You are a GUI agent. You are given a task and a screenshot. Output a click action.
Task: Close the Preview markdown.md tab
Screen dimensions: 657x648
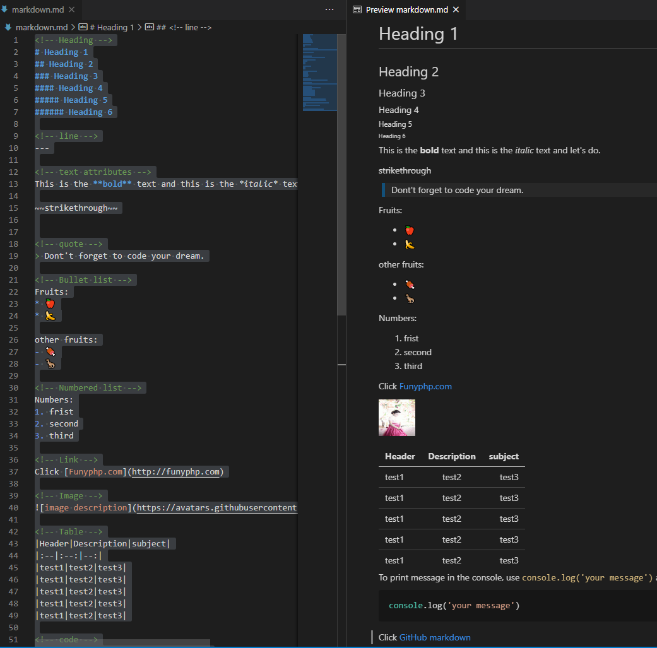[x=456, y=9]
